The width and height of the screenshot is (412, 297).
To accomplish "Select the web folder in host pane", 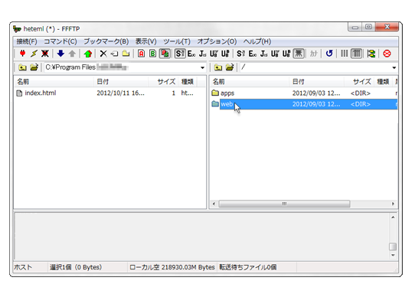I will (303, 104).
